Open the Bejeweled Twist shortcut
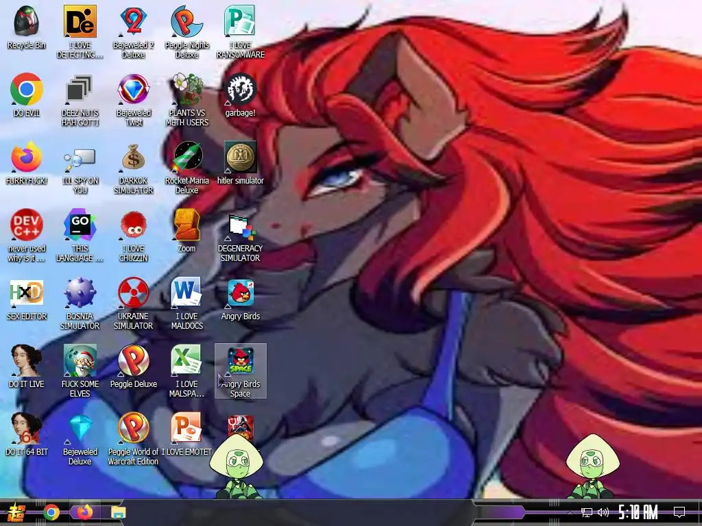Viewport: 702px width, 526px height. (x=134, y=88)
